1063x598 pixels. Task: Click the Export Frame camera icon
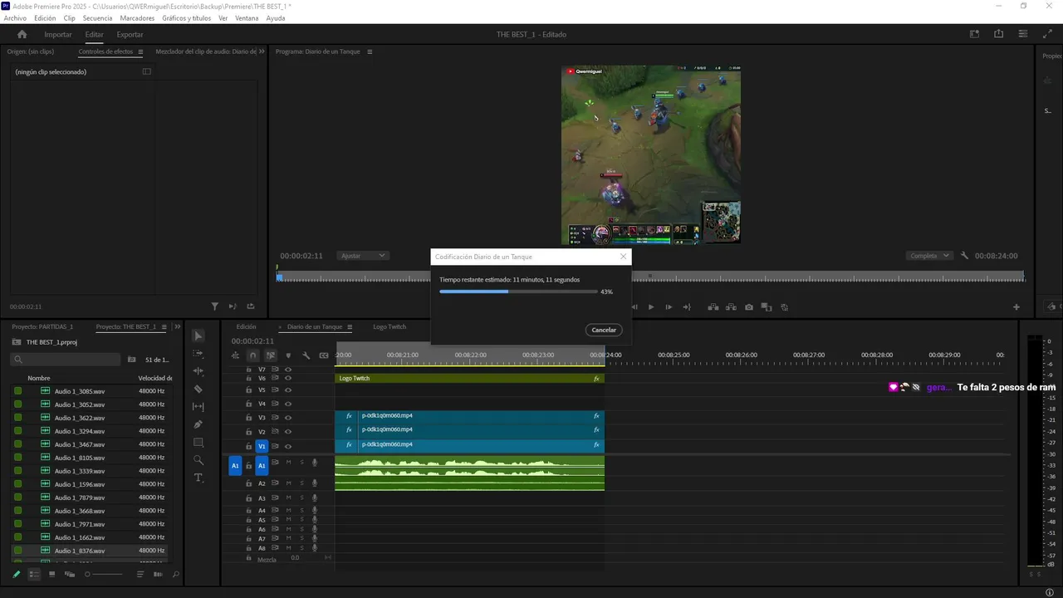749,307
